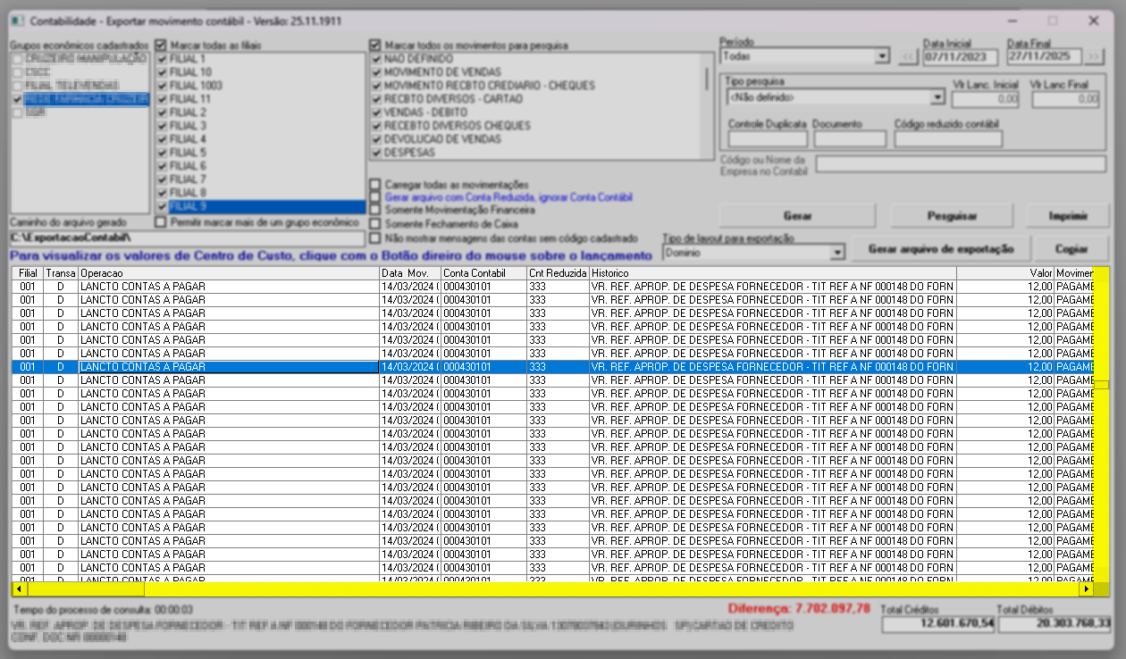Click the Data Inicial date field

coord(960,57)
